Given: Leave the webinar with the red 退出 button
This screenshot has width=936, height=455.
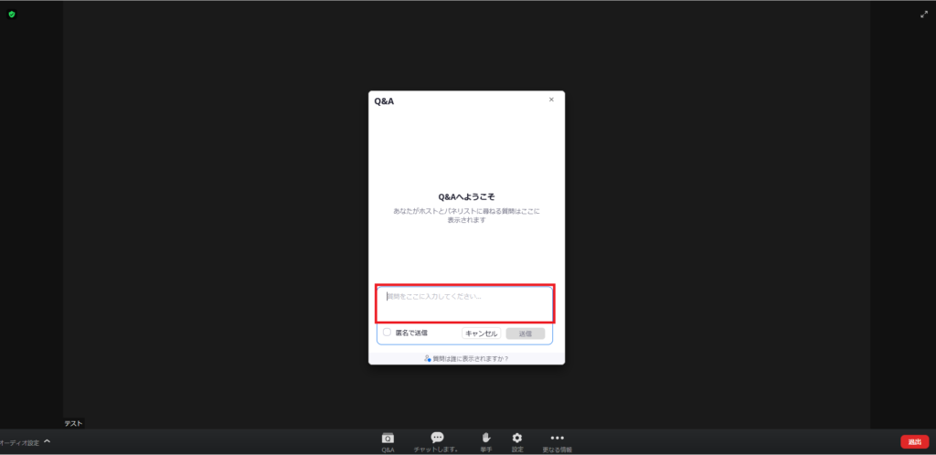Looking at the screenshot, I should coord(914,442).
